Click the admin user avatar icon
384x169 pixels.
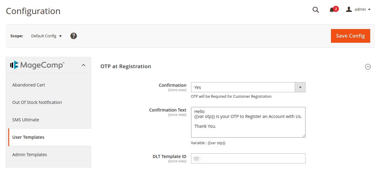point(349,9)
